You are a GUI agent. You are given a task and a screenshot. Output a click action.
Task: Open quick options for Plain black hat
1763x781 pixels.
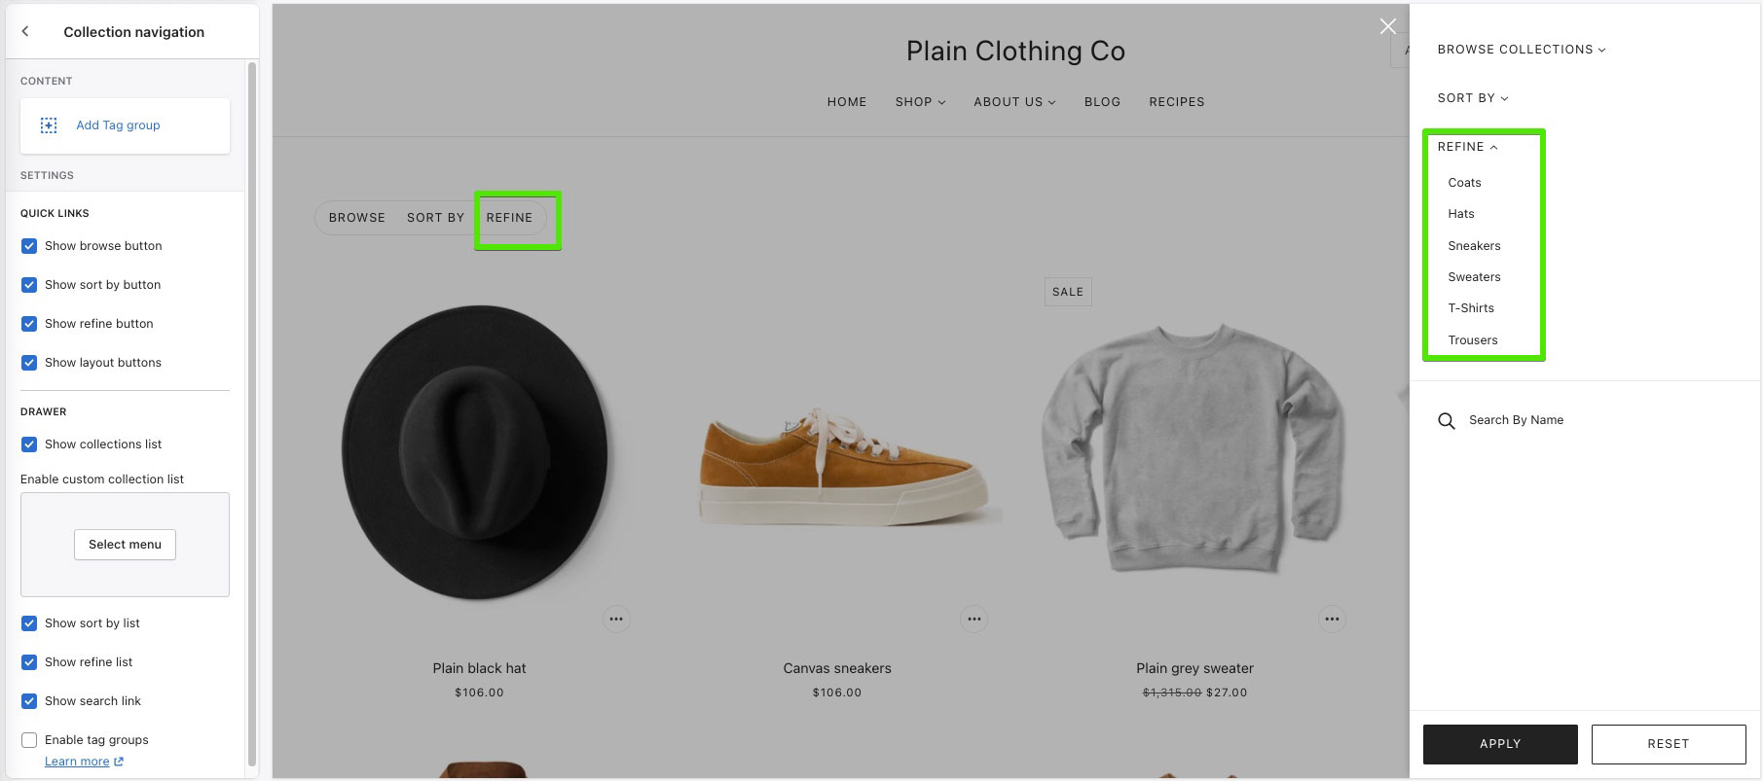(x=616, y=620)
